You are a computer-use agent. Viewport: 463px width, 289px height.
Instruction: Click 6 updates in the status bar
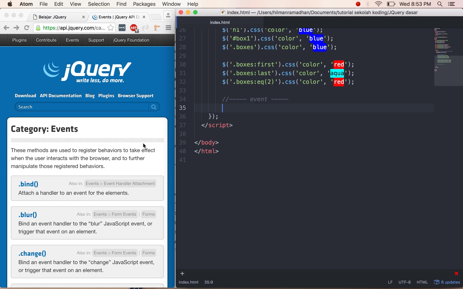447,282
